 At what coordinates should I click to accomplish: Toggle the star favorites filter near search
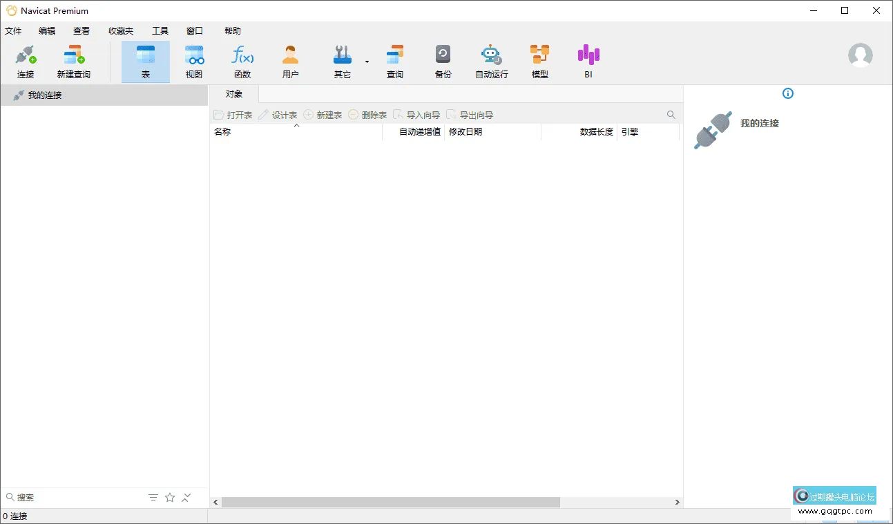170,497
